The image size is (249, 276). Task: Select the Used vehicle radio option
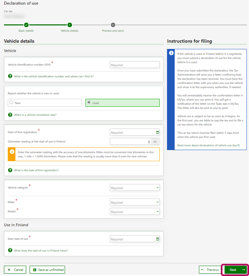89,102
